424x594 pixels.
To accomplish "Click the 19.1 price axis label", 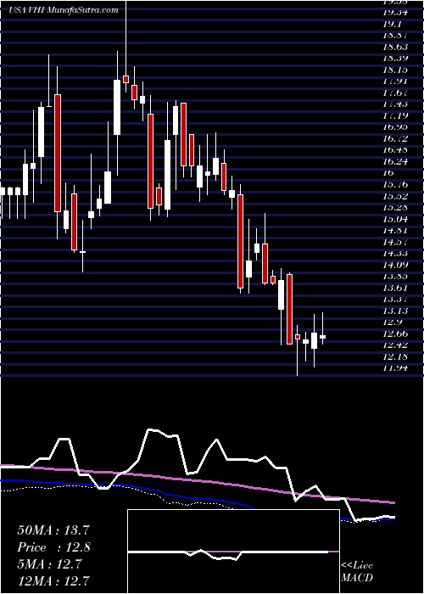I will pos(393,25).
